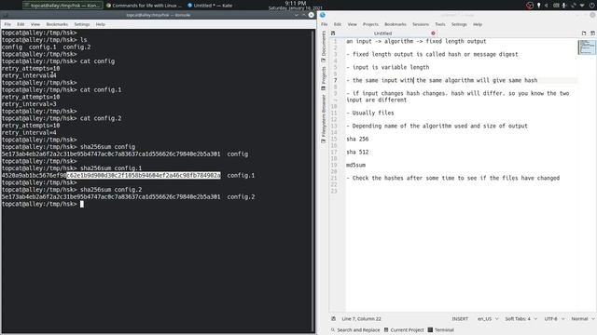Screen dimensions: 597x335
Task: Click the Kate document minimap thumbnail
Action: [587, 47]
